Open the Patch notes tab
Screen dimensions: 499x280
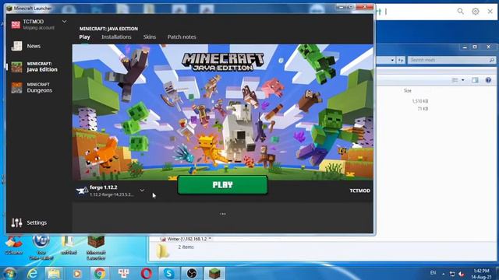coord(182,37)
